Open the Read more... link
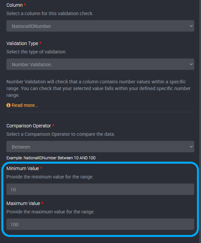The width and height of the screenshot is (201, 243). click(25, 105)
